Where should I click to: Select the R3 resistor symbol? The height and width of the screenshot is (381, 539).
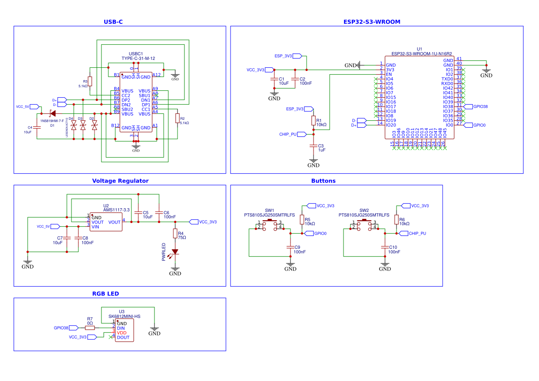[x=90, y=82]
